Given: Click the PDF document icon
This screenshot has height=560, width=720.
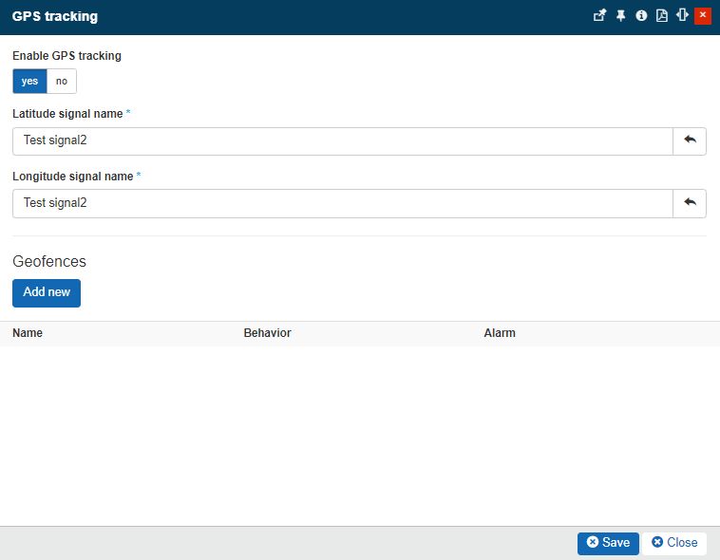Looking at the screenshot, I should tap(662, 16).
